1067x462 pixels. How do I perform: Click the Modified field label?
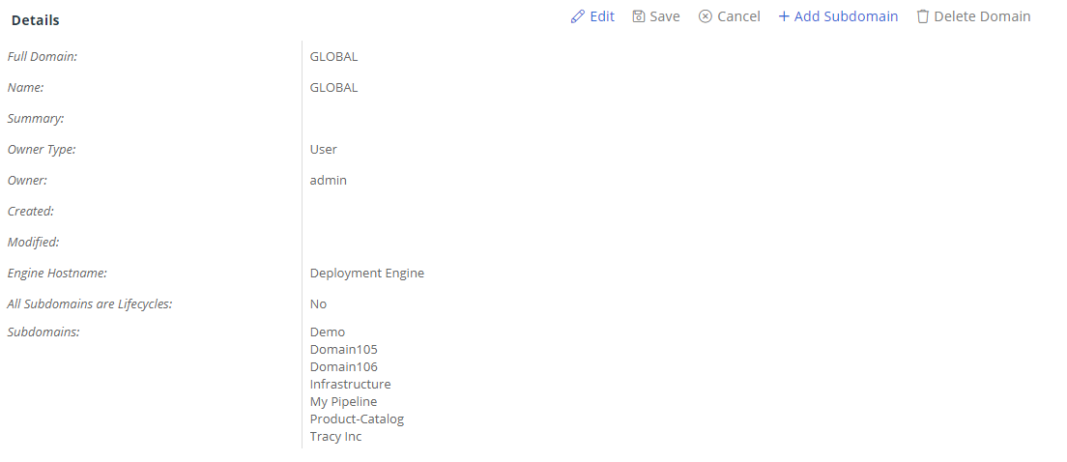33,243
